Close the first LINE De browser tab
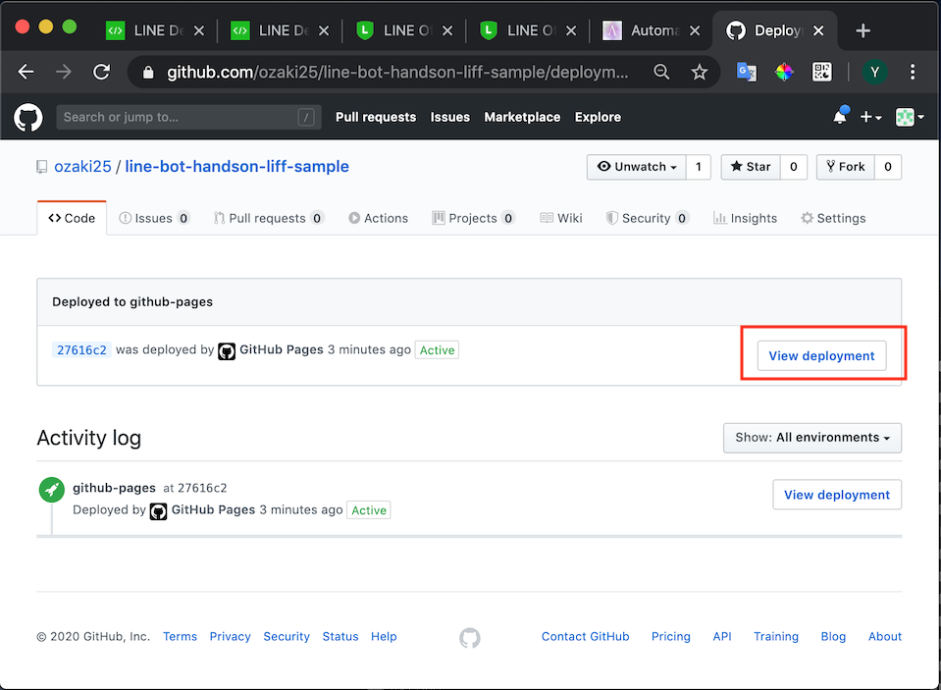Viewport: 941px width, 690px height. (199, 30)
